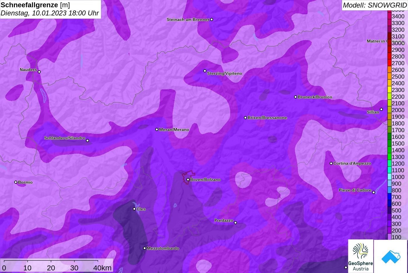Select the Predazzo location dot

235,223
